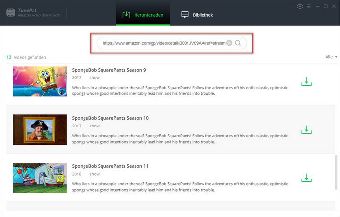This screenshot has width=340, height=217.
Task: Click the vertical scrollbar of the results list
Action: coord(336,172)
